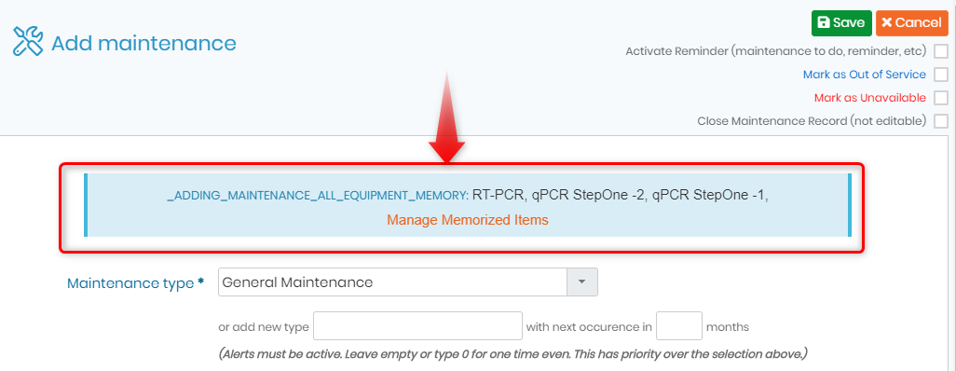
Task: Click the Add maintenance page title
Action: tap(143, 43)
